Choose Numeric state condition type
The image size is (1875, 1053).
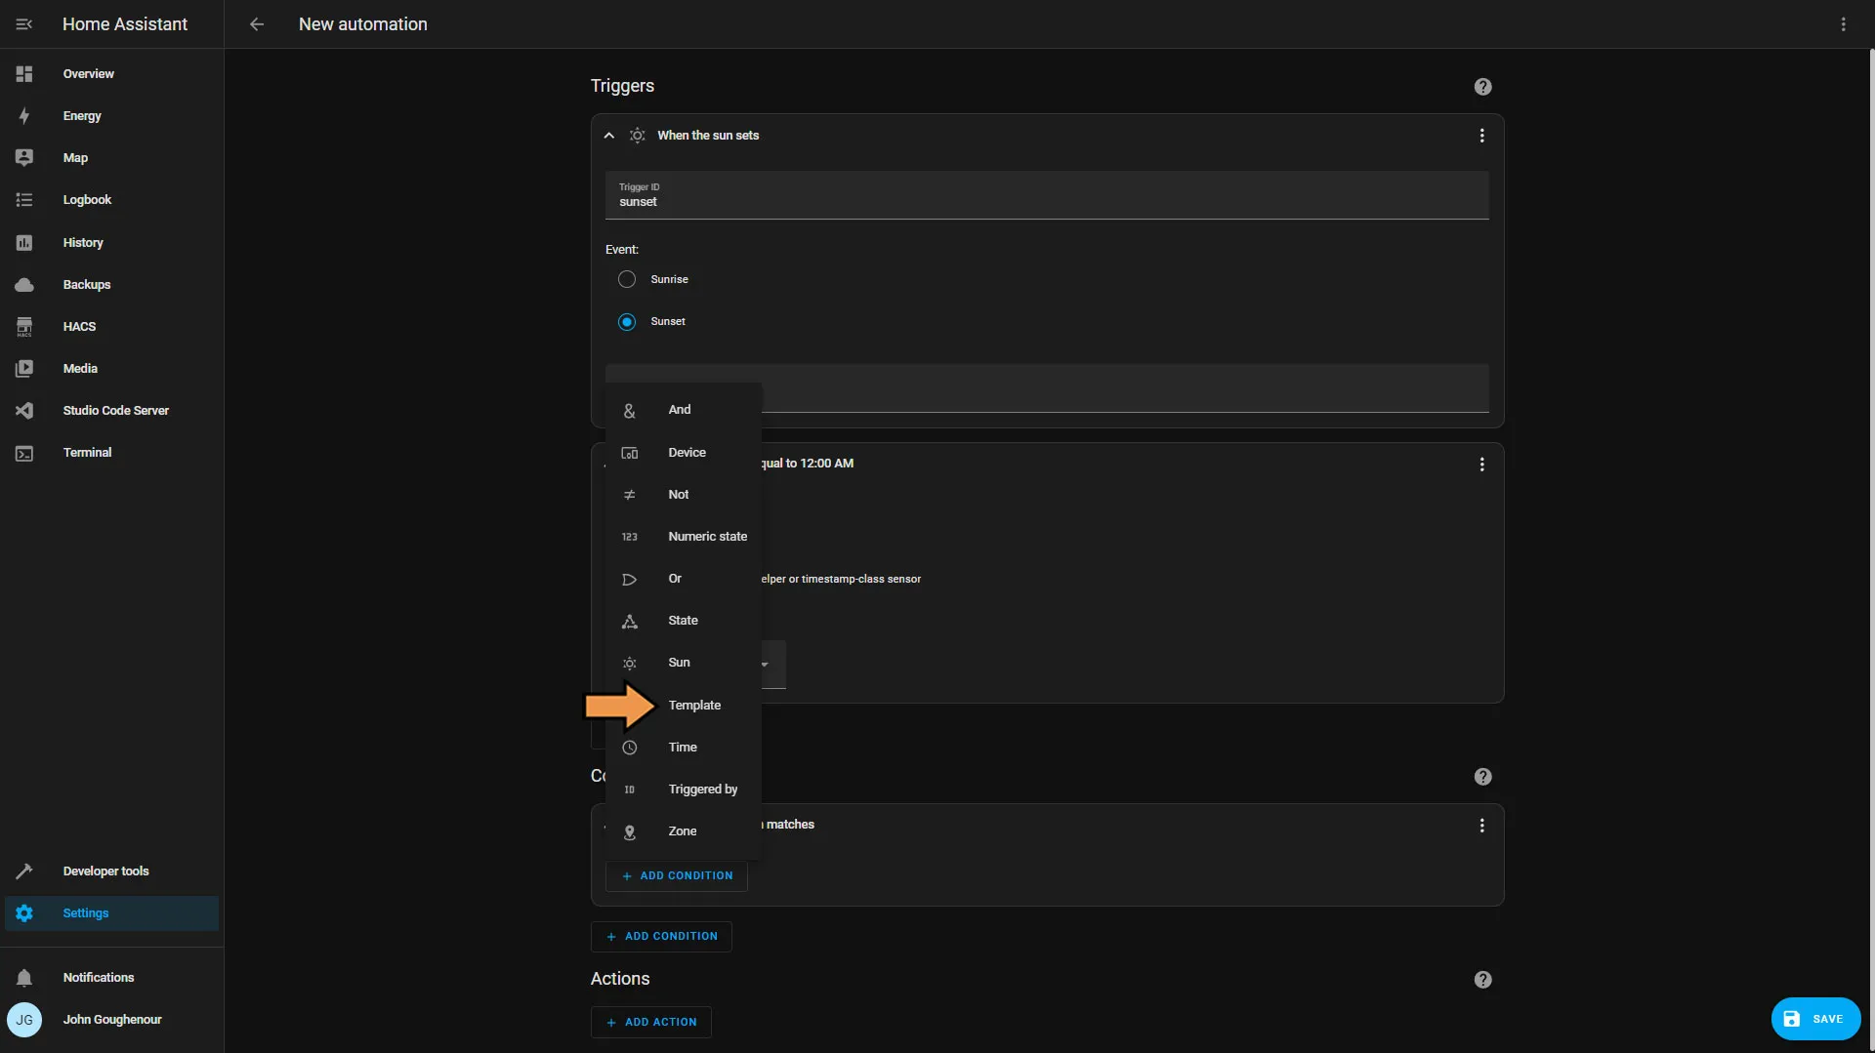[x=684, y=537]
